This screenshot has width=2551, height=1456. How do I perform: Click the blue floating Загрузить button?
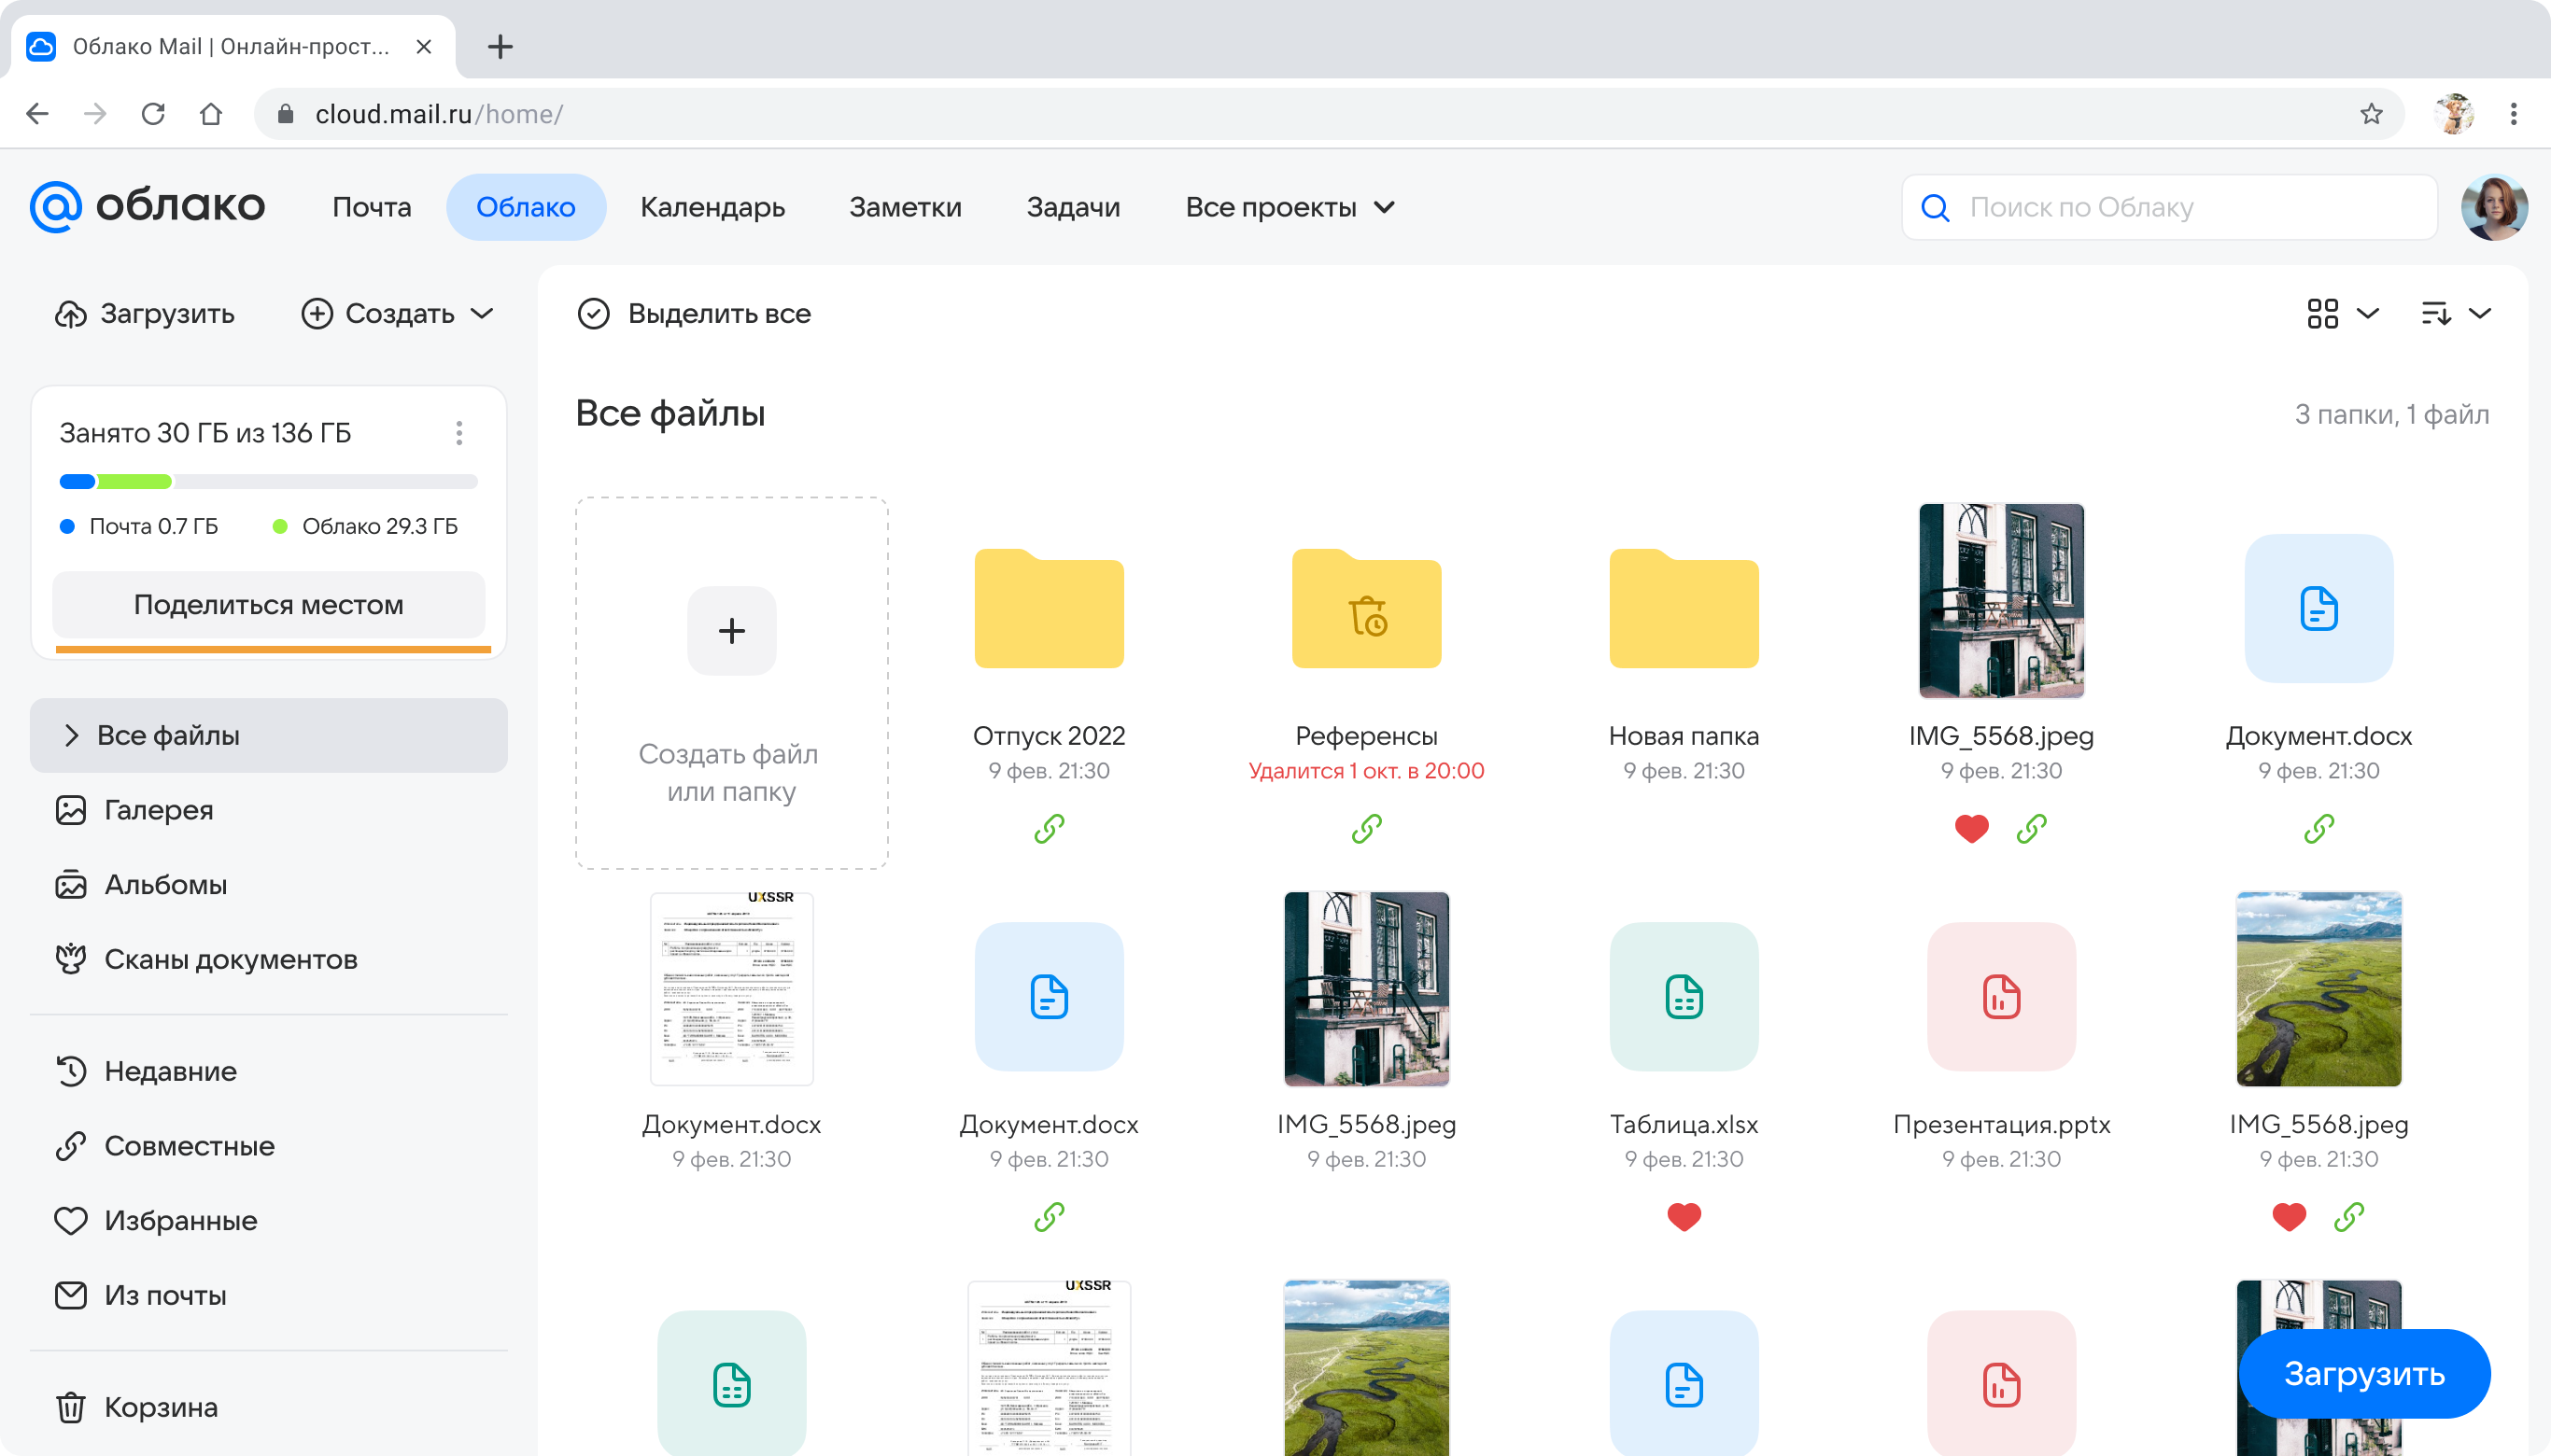coord(2364,1373)
